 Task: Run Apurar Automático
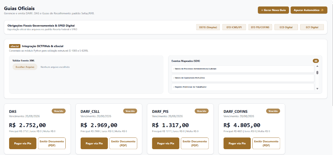(309, 10)
